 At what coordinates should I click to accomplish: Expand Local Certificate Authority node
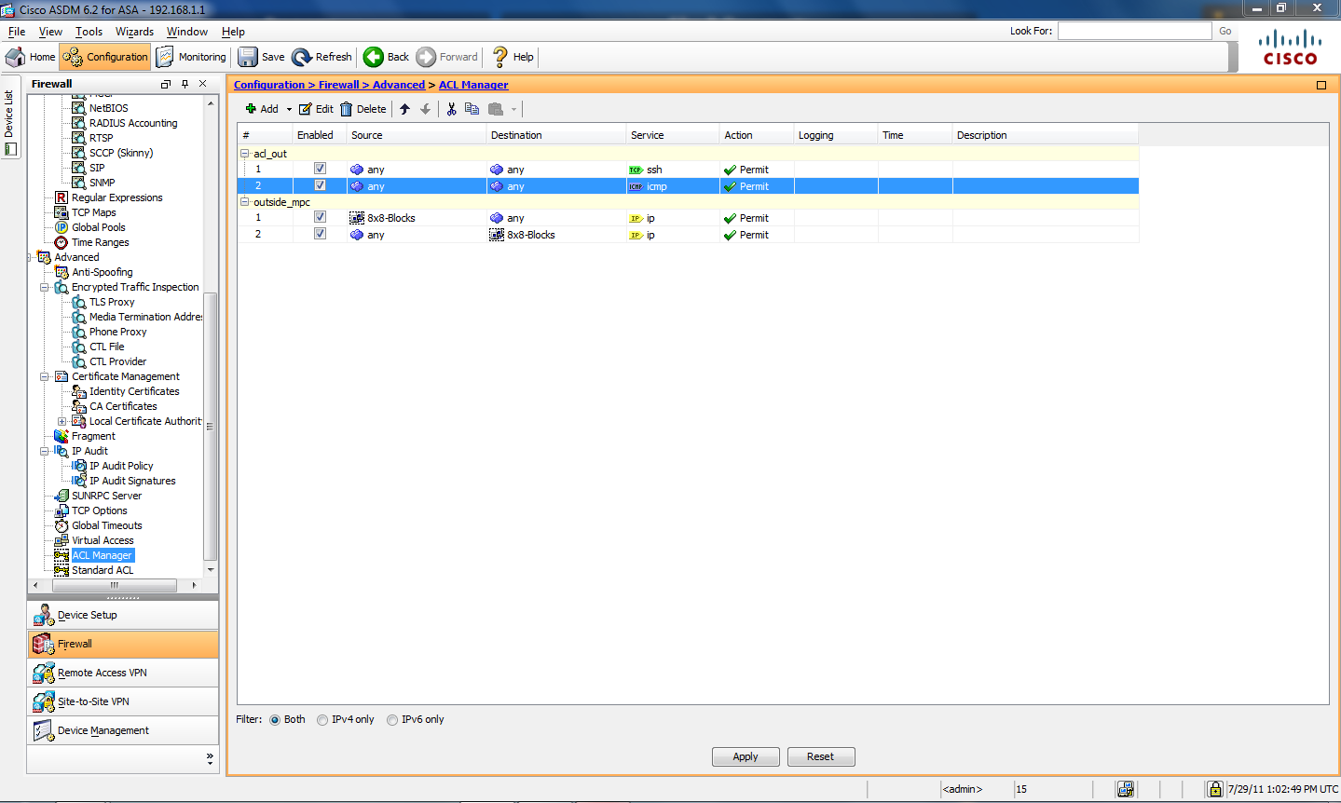[62, 422]
